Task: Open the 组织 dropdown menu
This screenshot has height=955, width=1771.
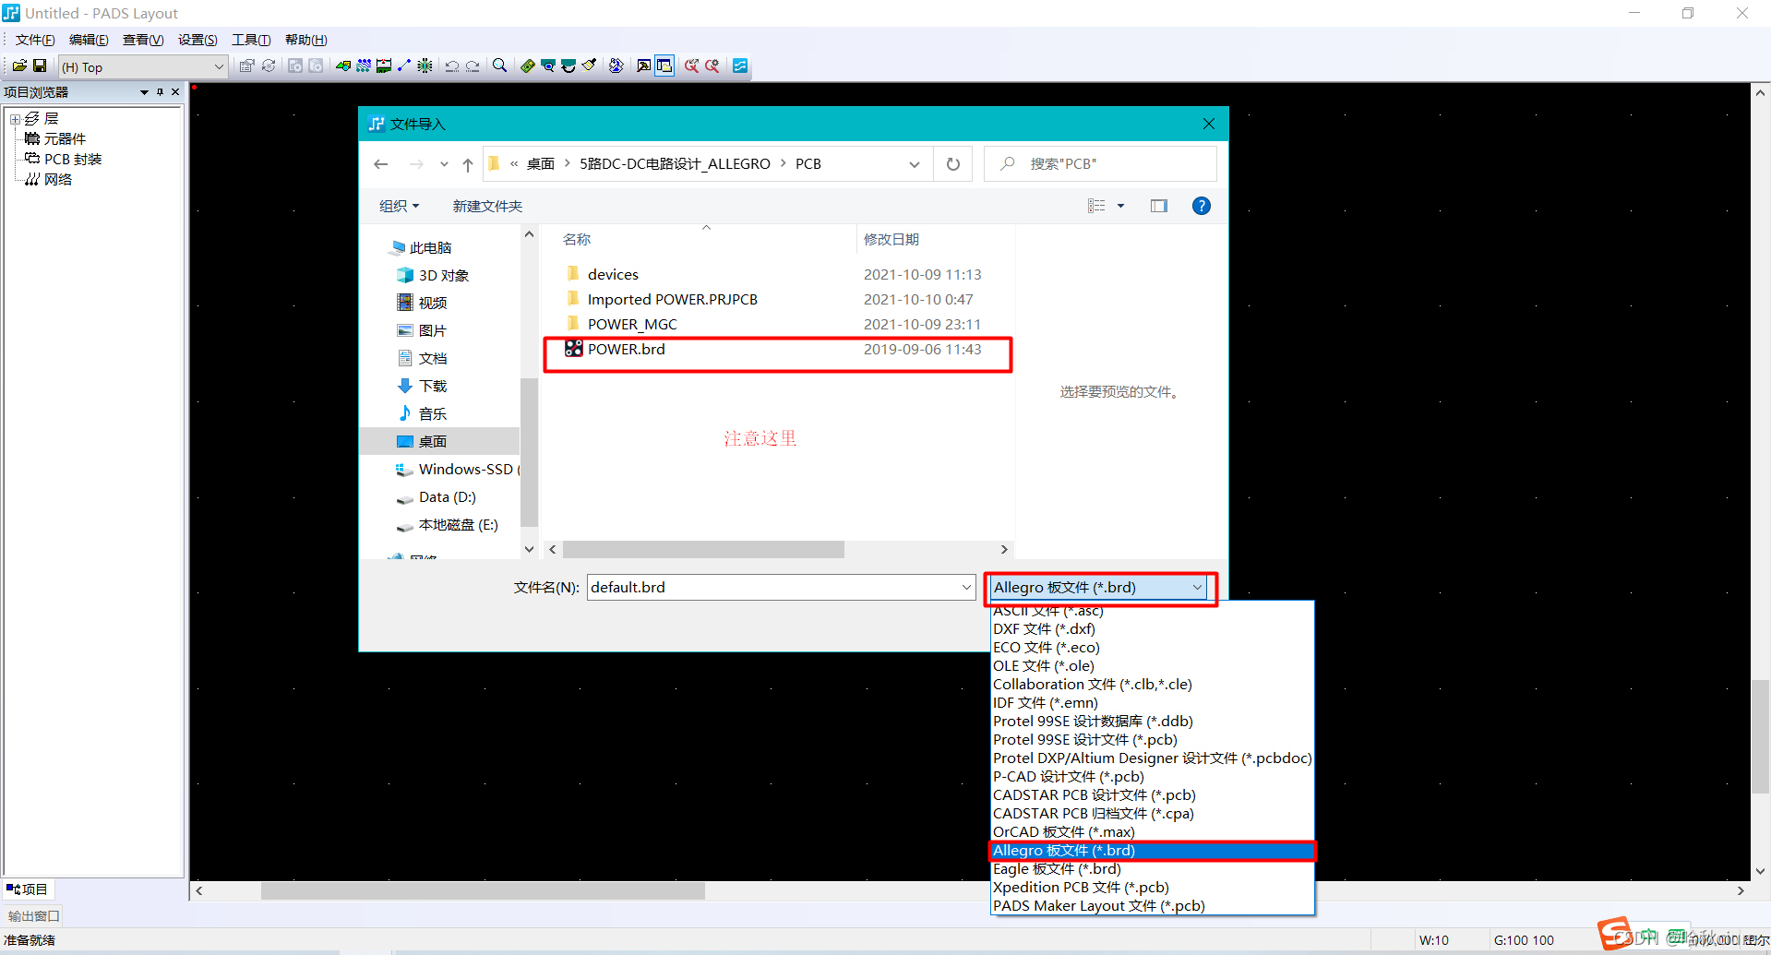Action: [x=399, y=206]
